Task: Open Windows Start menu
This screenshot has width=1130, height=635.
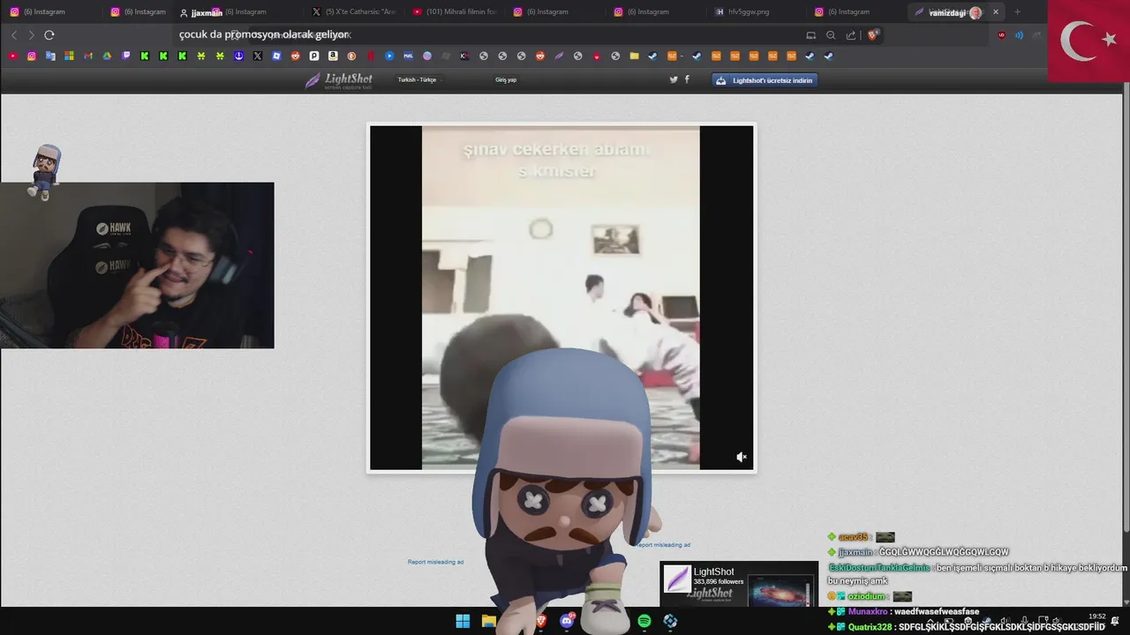Action: click(x=463, y=621)
